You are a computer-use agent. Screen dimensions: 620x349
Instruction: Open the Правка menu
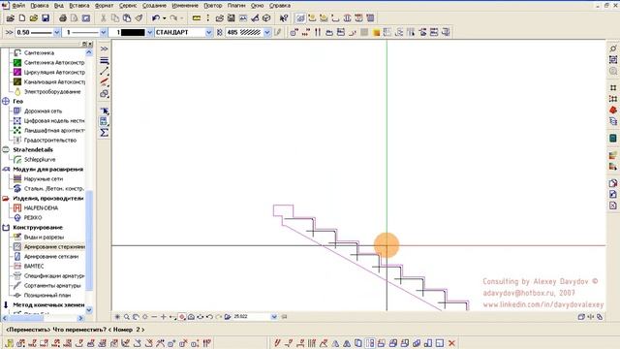[x=40, y=6]
